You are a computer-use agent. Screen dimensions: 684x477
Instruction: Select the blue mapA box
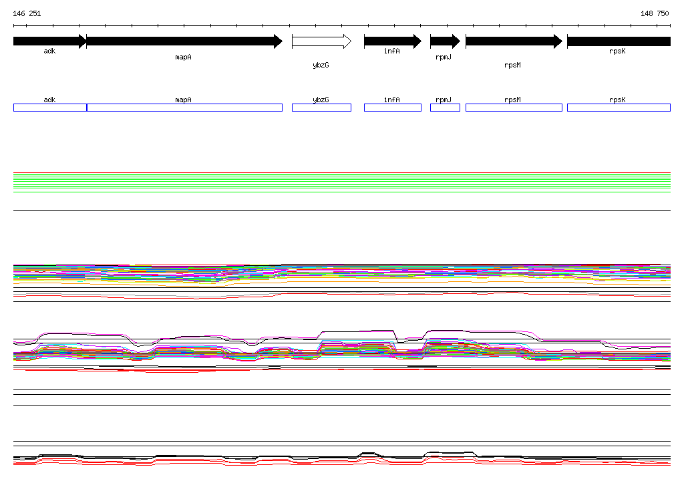pyautogui.click(x=184, y=108)
